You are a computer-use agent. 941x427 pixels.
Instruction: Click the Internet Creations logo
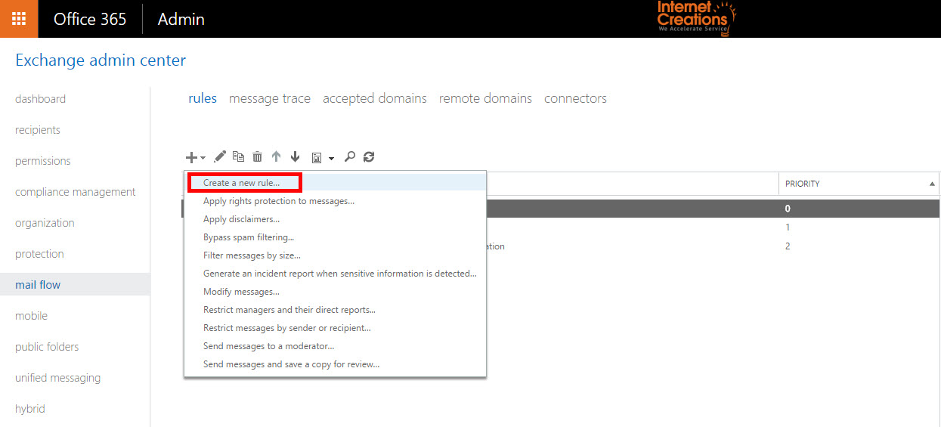point(695,18)
